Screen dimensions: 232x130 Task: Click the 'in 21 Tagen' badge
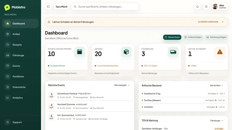click(x=219, y=129)
